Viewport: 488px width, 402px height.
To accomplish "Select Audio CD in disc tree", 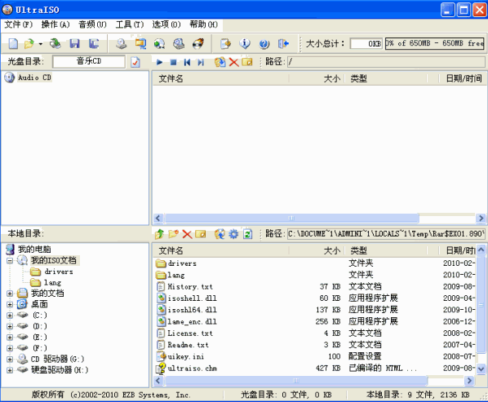I will [x=34, y=77].
